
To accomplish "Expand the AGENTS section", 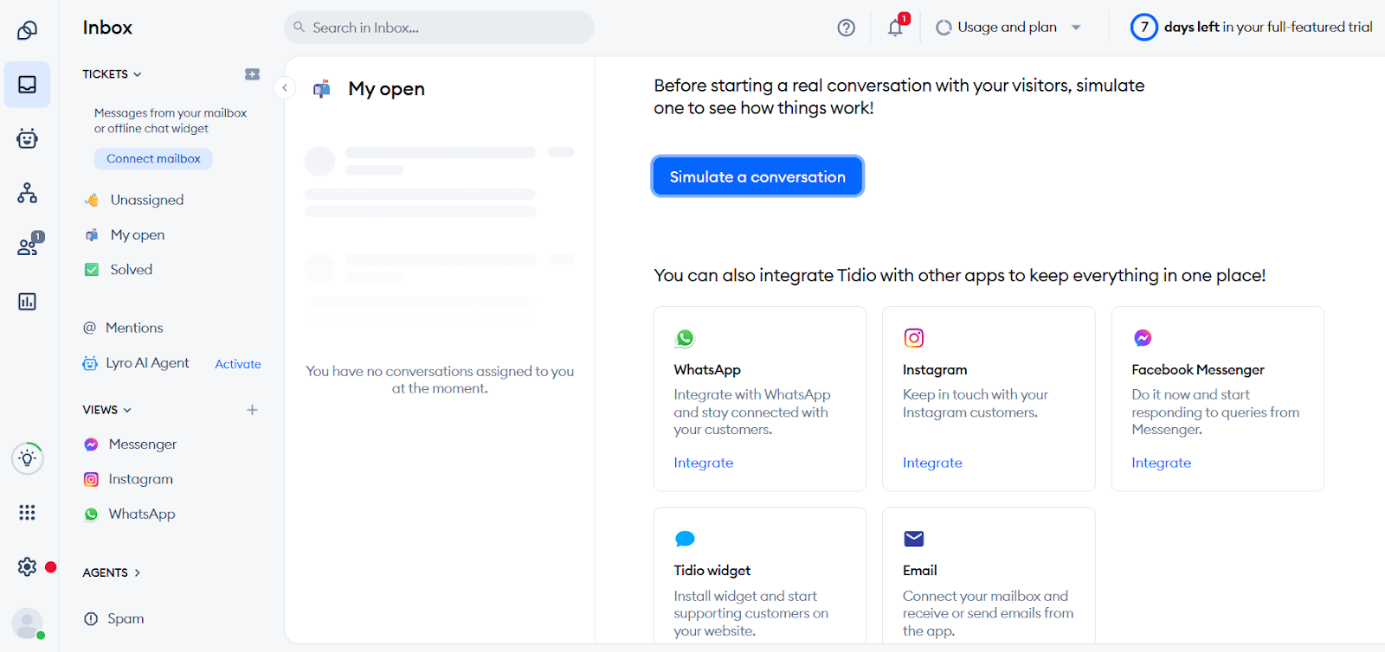I will [111, 572].
